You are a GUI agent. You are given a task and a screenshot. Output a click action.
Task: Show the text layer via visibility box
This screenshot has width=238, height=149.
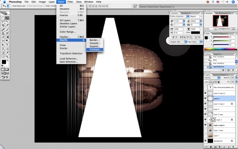205,87
